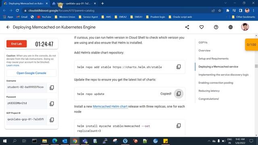This screenshot has width=258, height=145.
Task: Favorite the lab with heart icon
Action: pos(202,27)
